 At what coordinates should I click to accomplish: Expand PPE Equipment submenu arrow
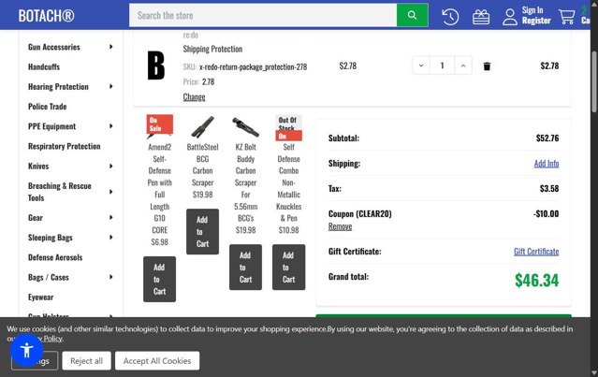pyautogui.click(x=111, y=125)
